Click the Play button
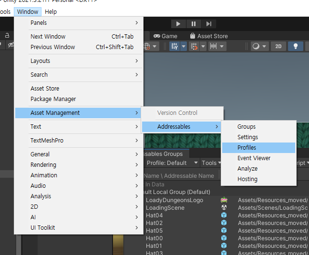This screenshot has height=255, width=309. click(178, 24)
